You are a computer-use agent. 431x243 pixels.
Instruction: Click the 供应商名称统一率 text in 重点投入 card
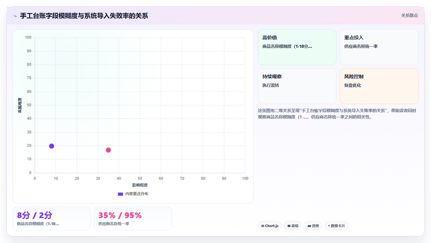coord(361,46)
